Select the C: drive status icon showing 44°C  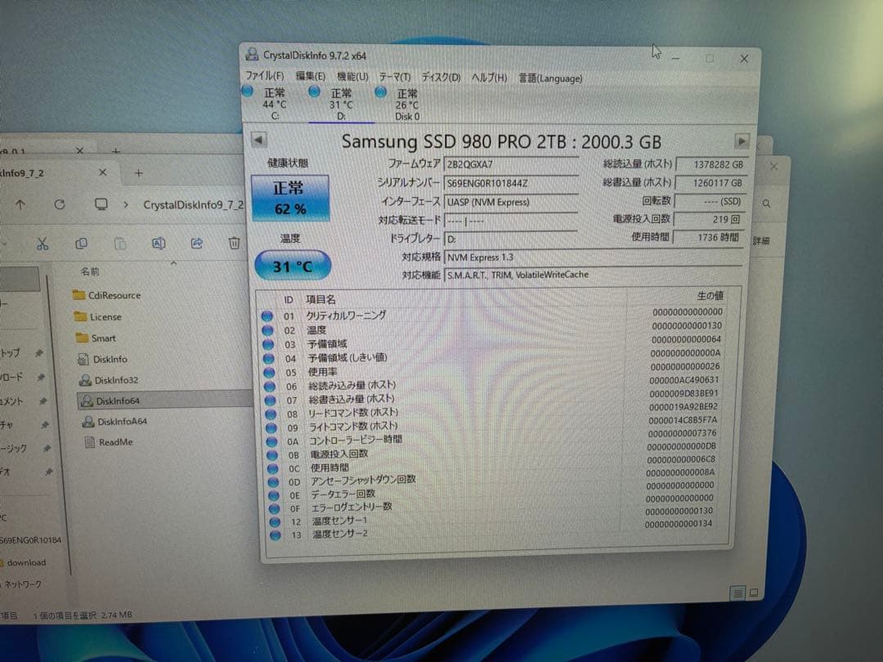click(x=248, y=92)
